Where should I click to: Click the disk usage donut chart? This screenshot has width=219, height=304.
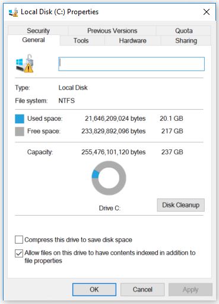109,178
